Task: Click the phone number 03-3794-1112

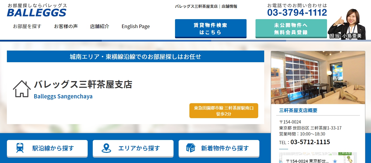Action: point(297,13)
